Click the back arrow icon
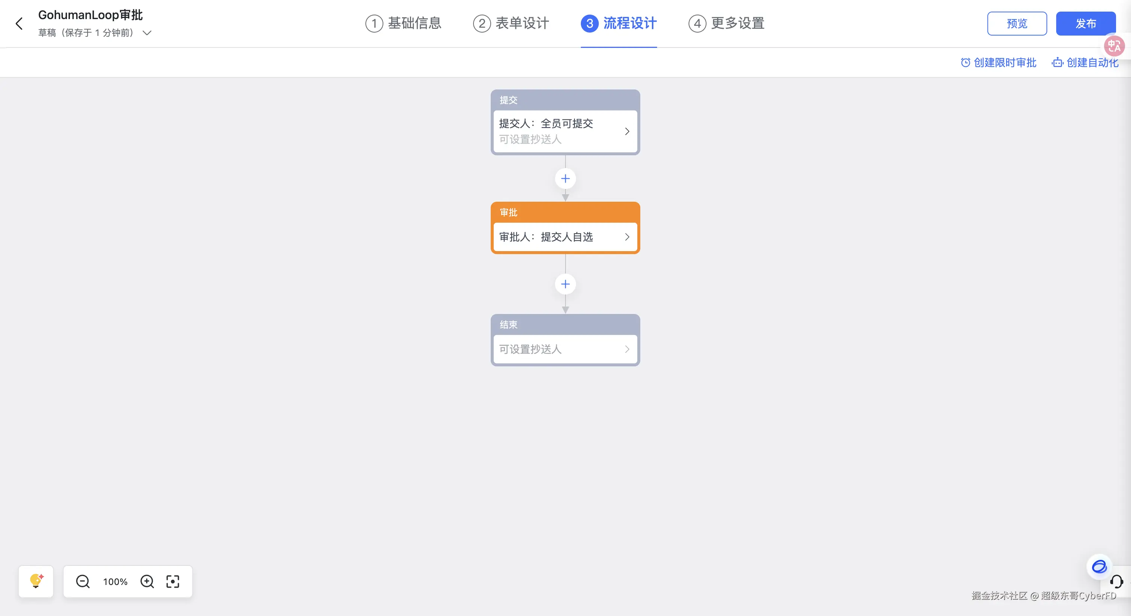 [x=19, y=24]
